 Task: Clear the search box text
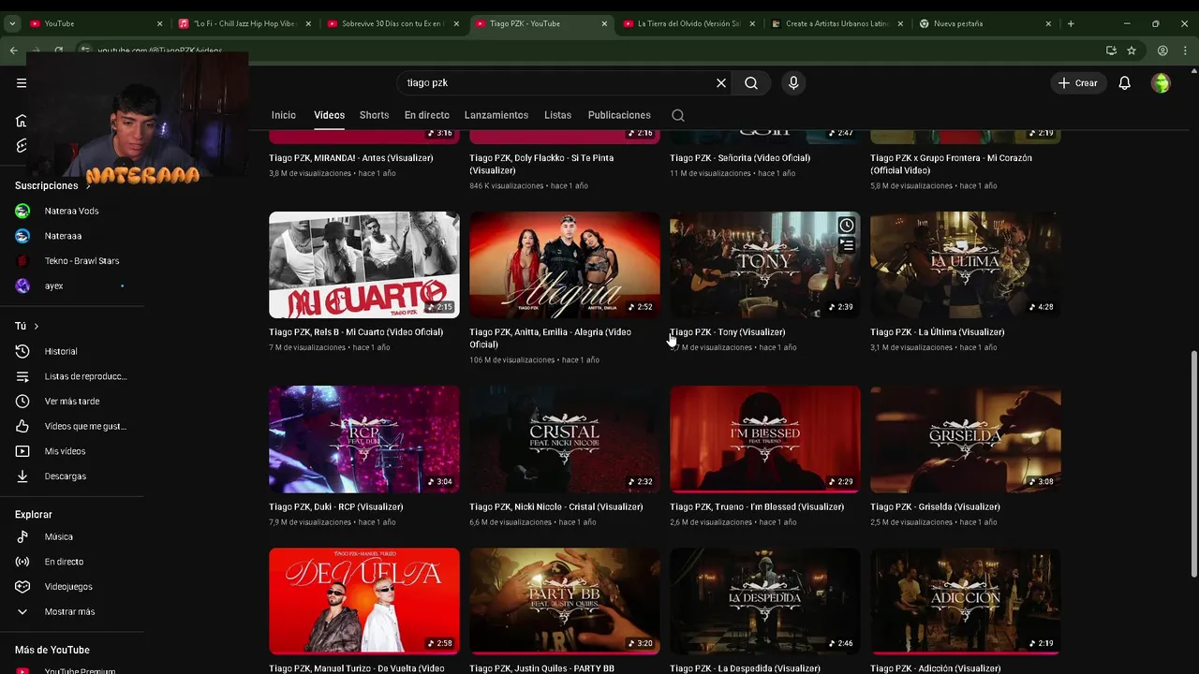(x=721, y=83)
